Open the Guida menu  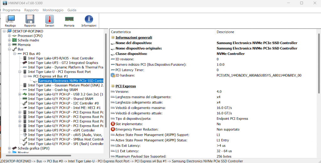(72, 10)
